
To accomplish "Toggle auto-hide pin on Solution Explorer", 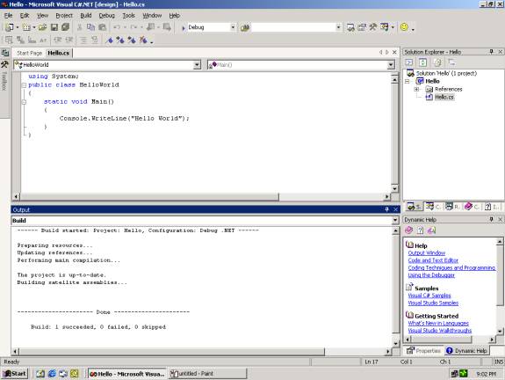I will coord(492,52).
